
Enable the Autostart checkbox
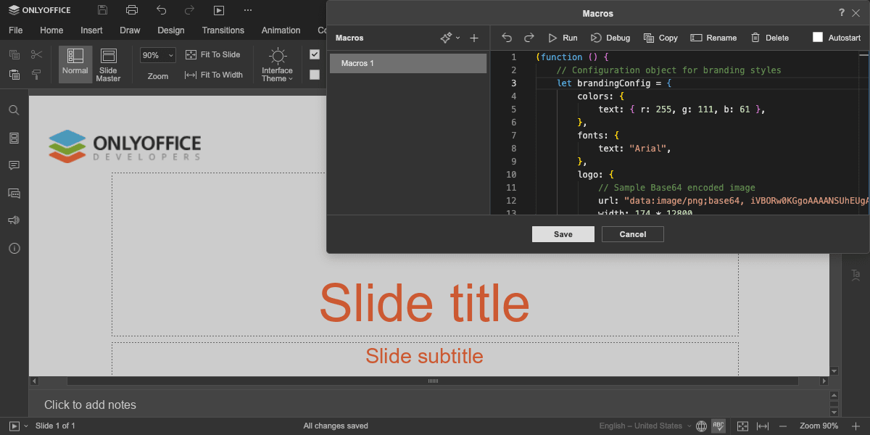click(818, 38)
